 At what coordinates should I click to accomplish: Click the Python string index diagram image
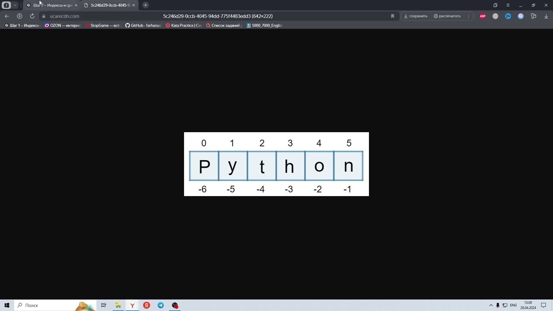pyautogui.click(x=276, y=164)
